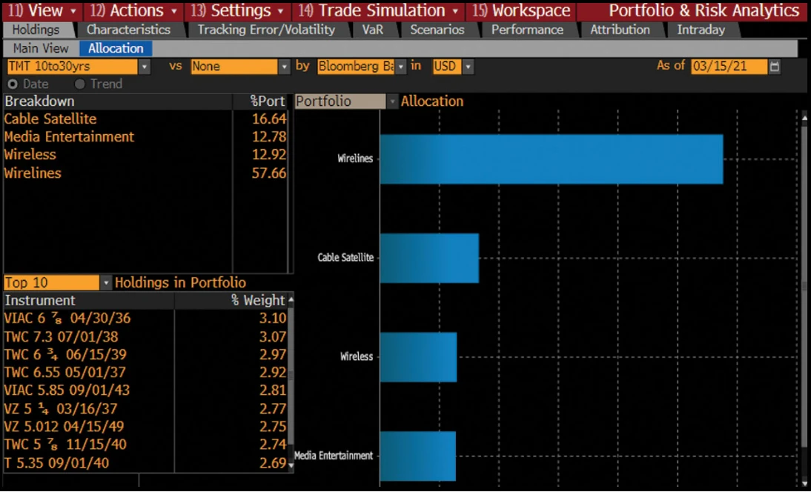Open the benchmark None dropdown
Screen dimensions: 811x492
284,67
